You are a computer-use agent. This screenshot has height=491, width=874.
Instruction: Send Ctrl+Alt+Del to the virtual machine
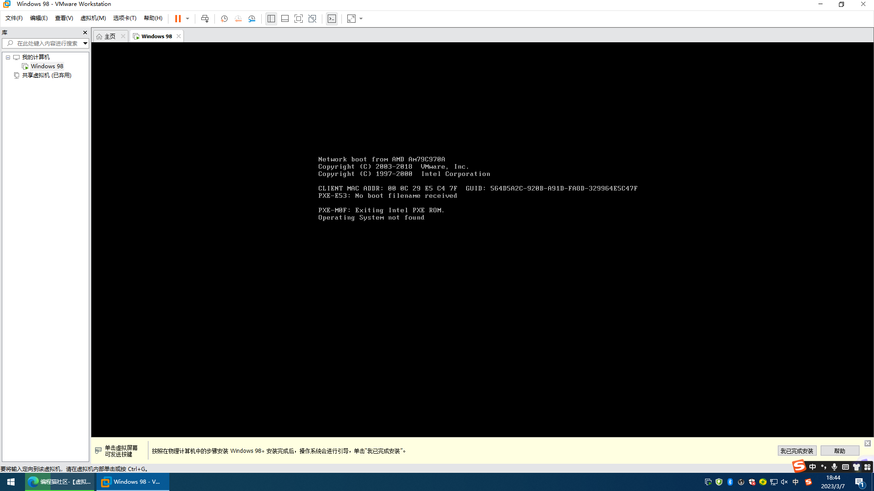tap(205, 19)
